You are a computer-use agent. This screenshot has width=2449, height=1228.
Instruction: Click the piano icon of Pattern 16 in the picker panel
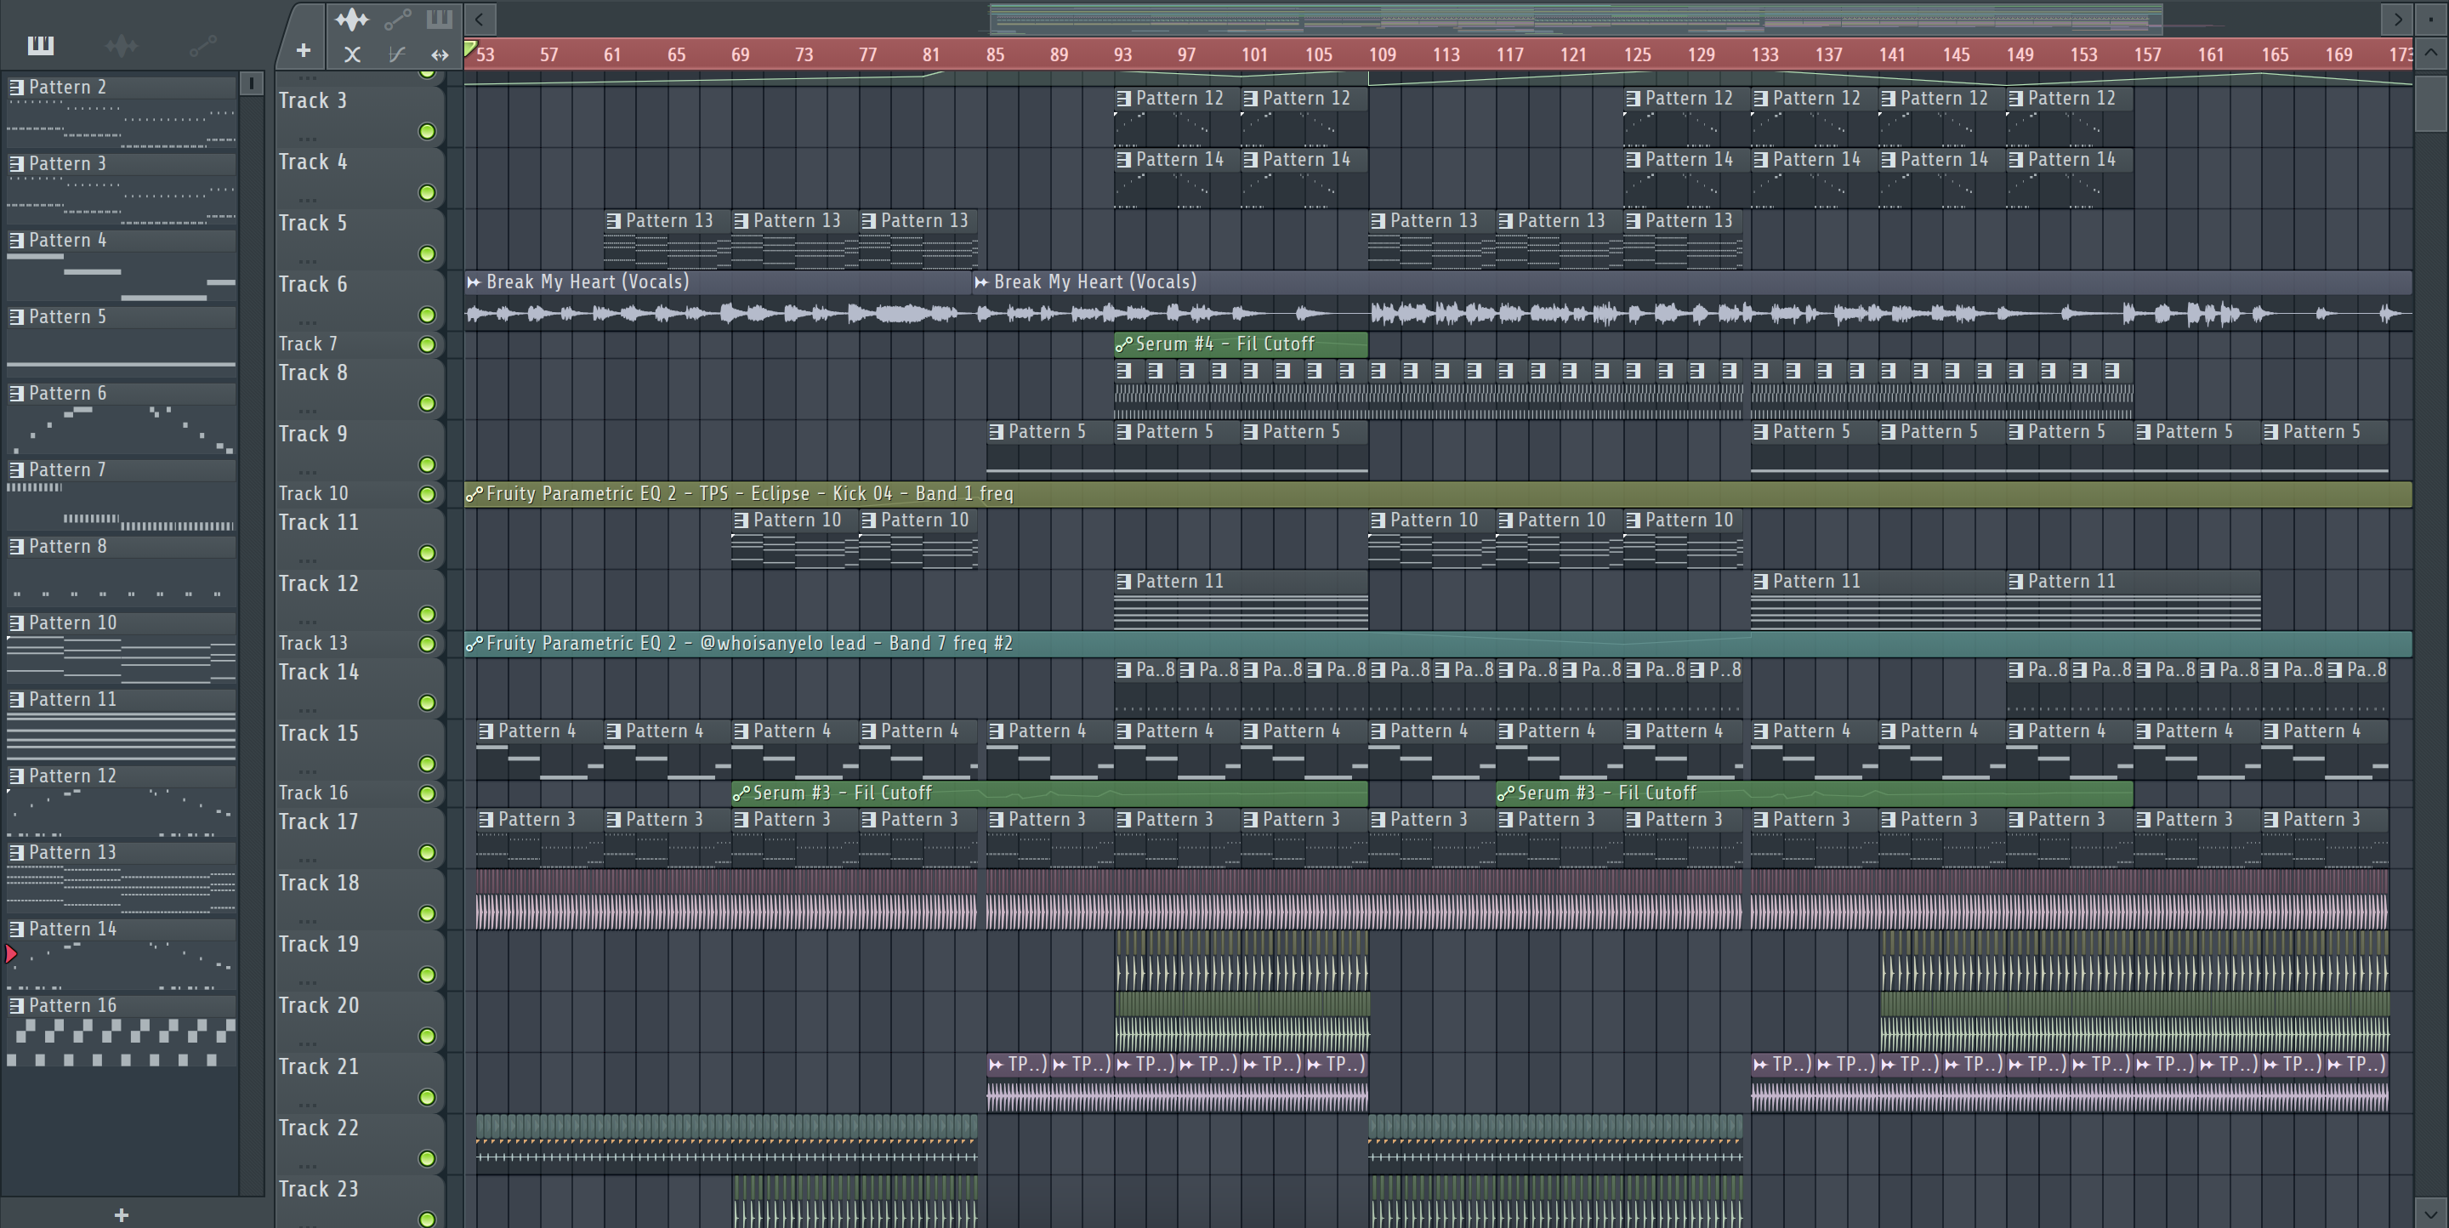pos(16,1004)
